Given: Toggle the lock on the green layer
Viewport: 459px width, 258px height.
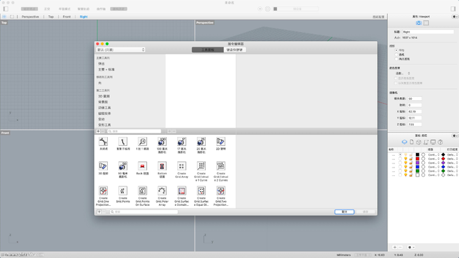Looking at the screenshot, I should 411,171.
